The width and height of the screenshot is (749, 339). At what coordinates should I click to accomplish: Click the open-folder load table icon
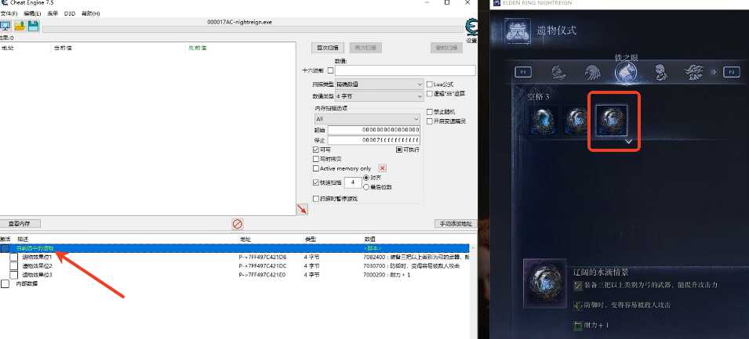20,26
